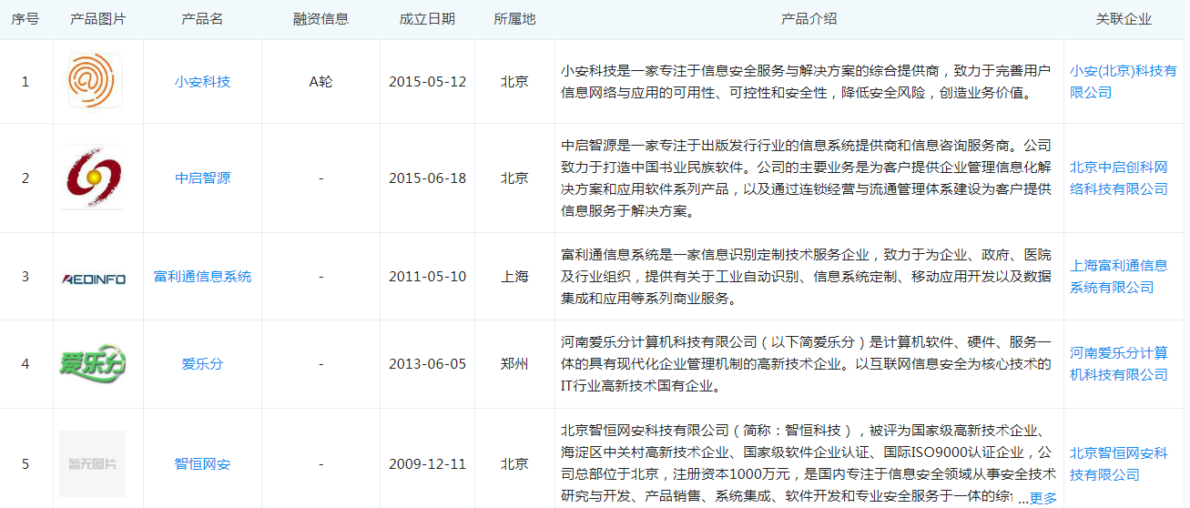Select the date 2011-05-10

pyautogui.click(x=427, y=276)
